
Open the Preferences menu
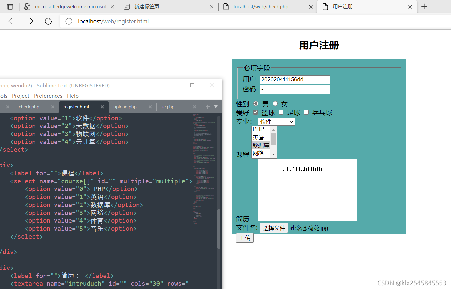[48, 96]
